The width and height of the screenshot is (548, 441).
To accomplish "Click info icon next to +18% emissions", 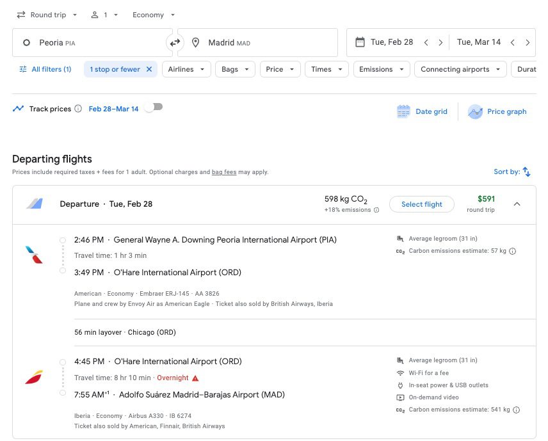I will point(376,210).
